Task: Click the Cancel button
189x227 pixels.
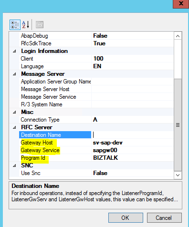Action: pyautogui.click(x=164, y=218)
